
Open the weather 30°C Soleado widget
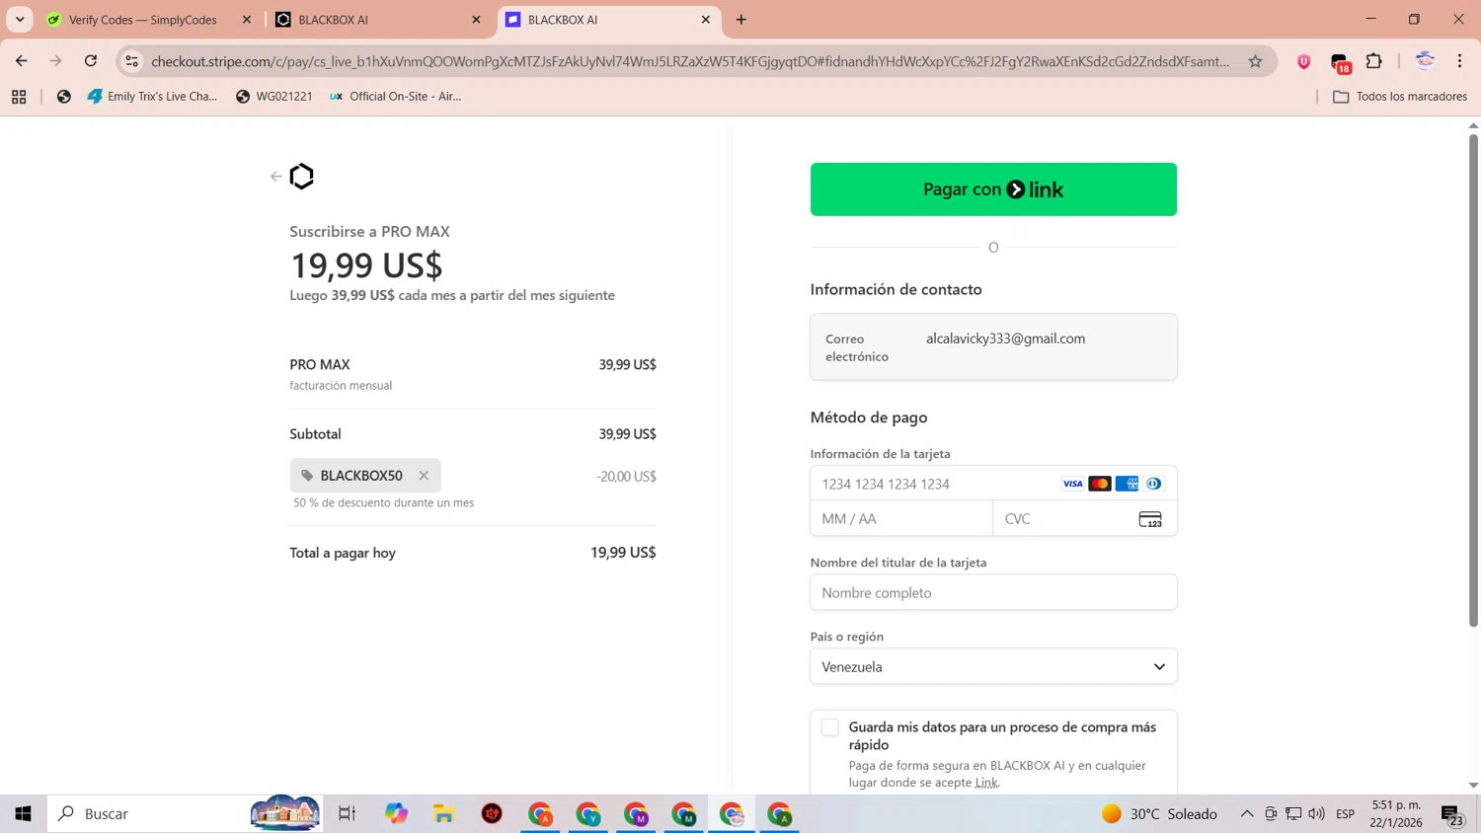1159,814
